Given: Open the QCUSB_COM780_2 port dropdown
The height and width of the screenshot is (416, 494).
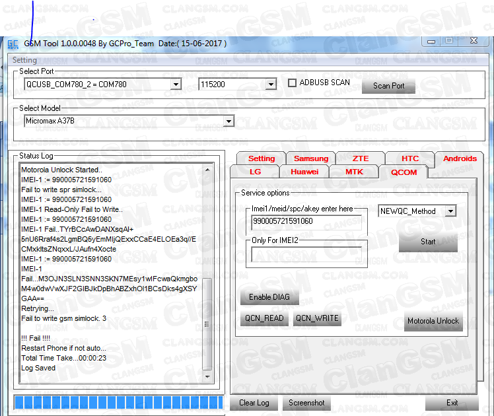Looking at the screenshot, I should pos(176,85).
